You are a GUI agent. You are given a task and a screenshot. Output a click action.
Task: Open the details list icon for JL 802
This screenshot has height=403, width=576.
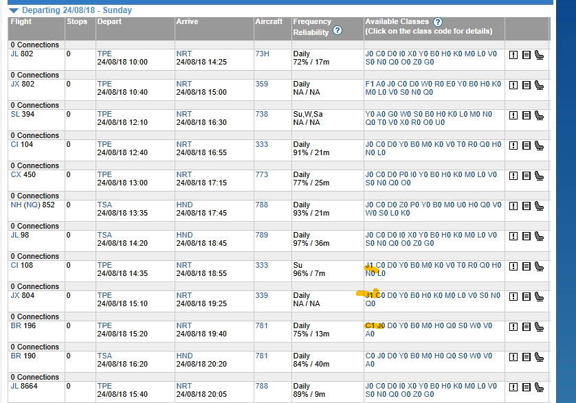[x=526, y=55]
